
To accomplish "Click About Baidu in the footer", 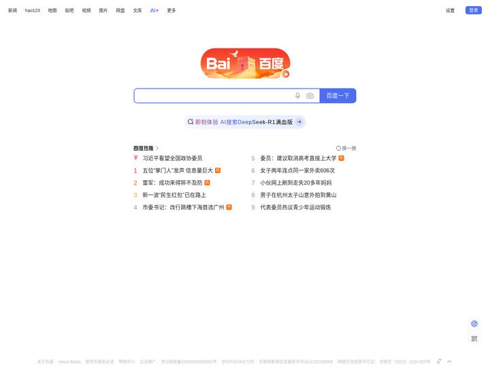I will [69, 361].
